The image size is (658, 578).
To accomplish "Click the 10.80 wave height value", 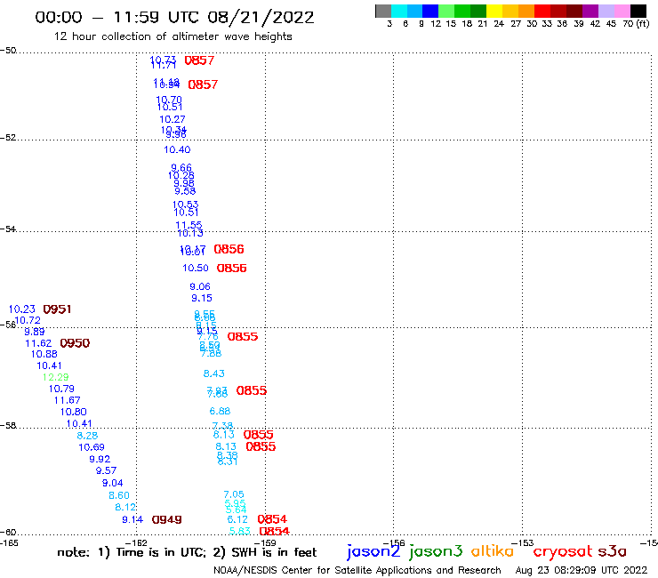I will [x=74, y=412].
